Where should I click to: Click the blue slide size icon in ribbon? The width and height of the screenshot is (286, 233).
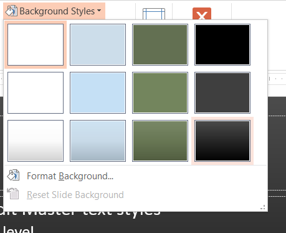tap(154, 14)
